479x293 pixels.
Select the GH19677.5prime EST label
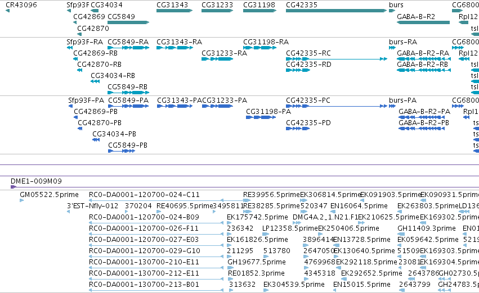click(x=257, y=262)
